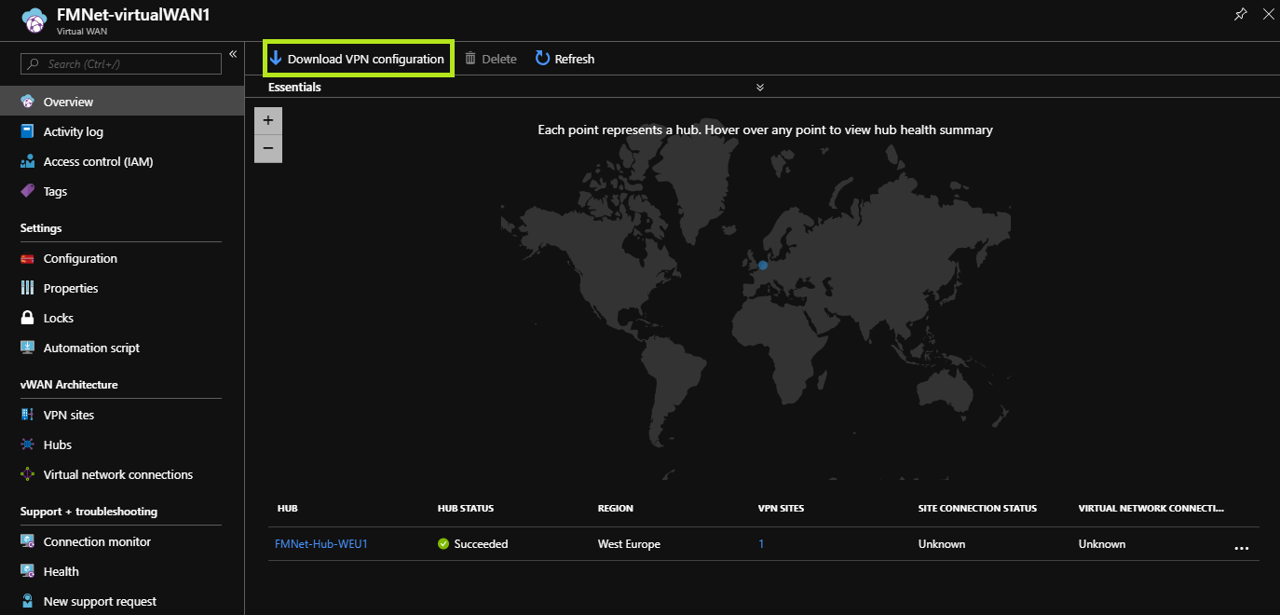1280x615 pixels.
Task: Click the VPN SITES column header
Action: (x=781, y=509)
